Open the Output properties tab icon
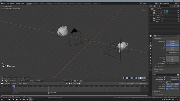This screenshot has width=180, height=101. click(x=150, y=46)
